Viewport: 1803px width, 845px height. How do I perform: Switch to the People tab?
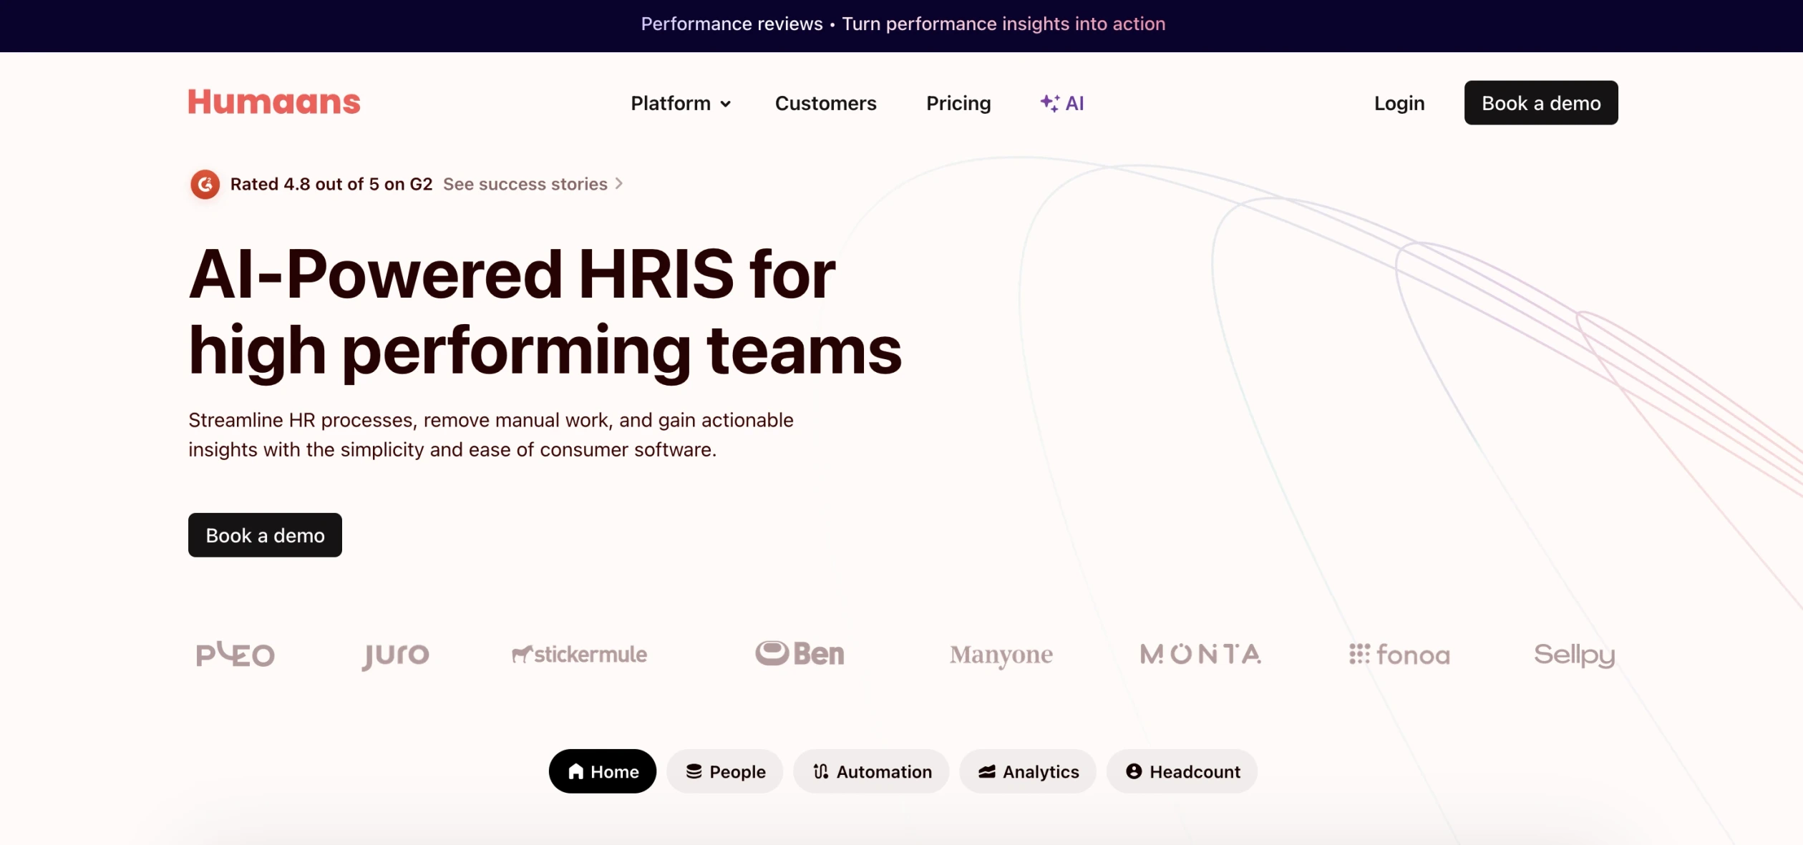click(x=725, y=771)
